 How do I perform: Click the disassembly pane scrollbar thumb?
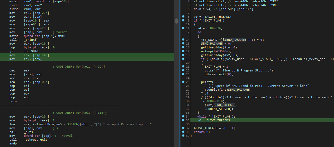(x=177, y=21)
